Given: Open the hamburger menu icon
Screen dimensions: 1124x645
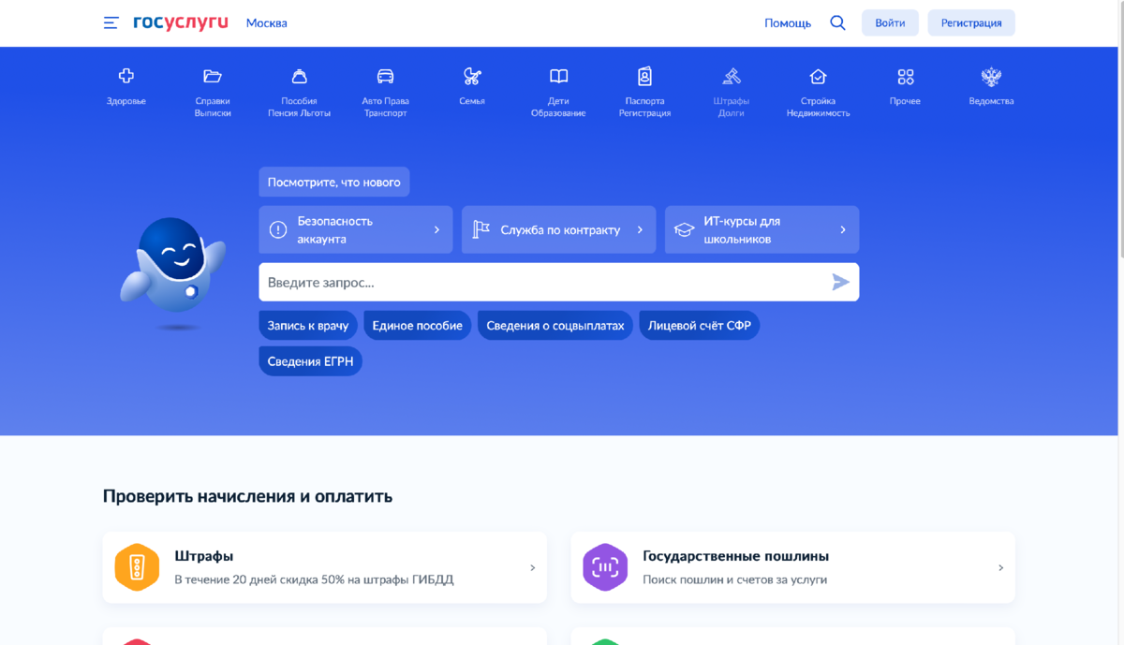Looking at the screenshot, I should click(111, 22).
